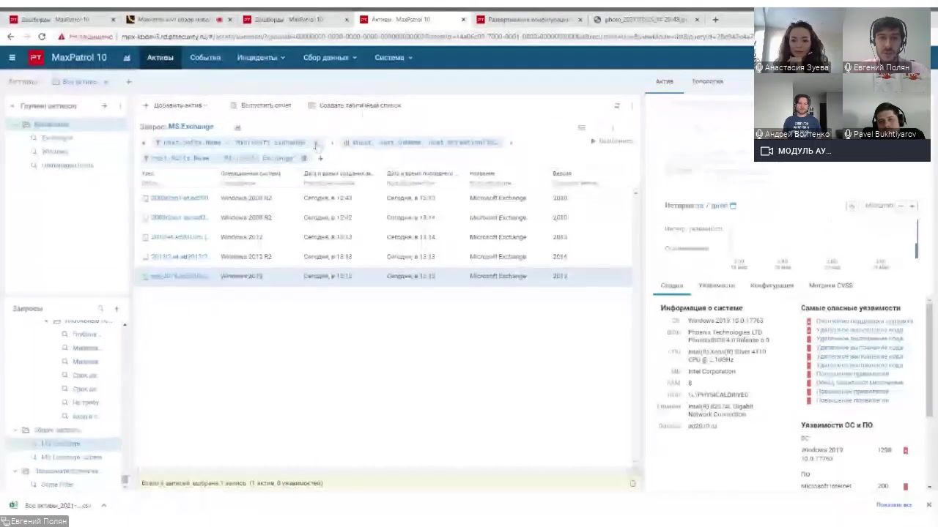The width and height of the screenshot is (938, 527).
Task: Select the MS Exchange saved query
Action: [x=61, y=444]
